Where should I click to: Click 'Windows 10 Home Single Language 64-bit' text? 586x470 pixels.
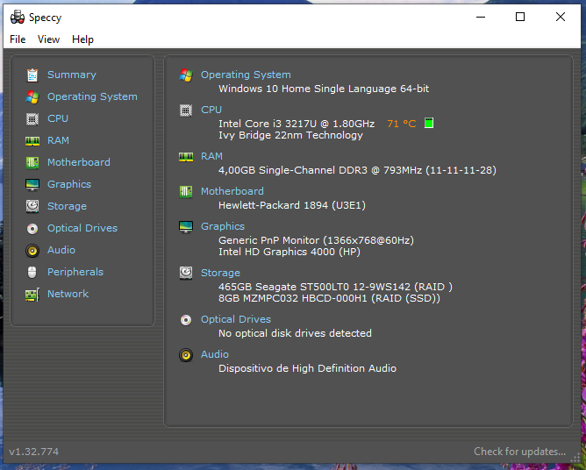[x=324, y=89]
